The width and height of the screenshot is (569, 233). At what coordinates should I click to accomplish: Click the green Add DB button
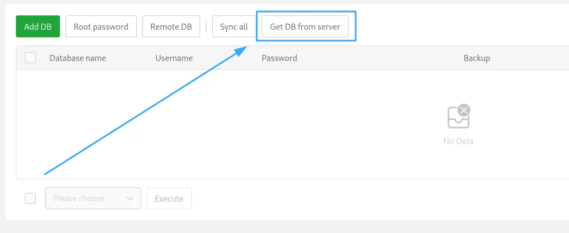coord(38,26)
